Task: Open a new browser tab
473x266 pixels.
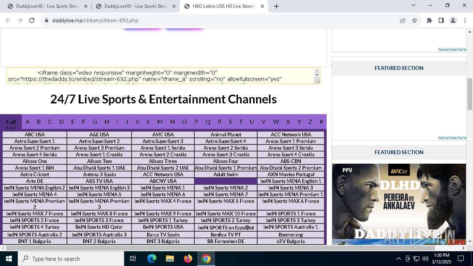Action: [276, 6]
